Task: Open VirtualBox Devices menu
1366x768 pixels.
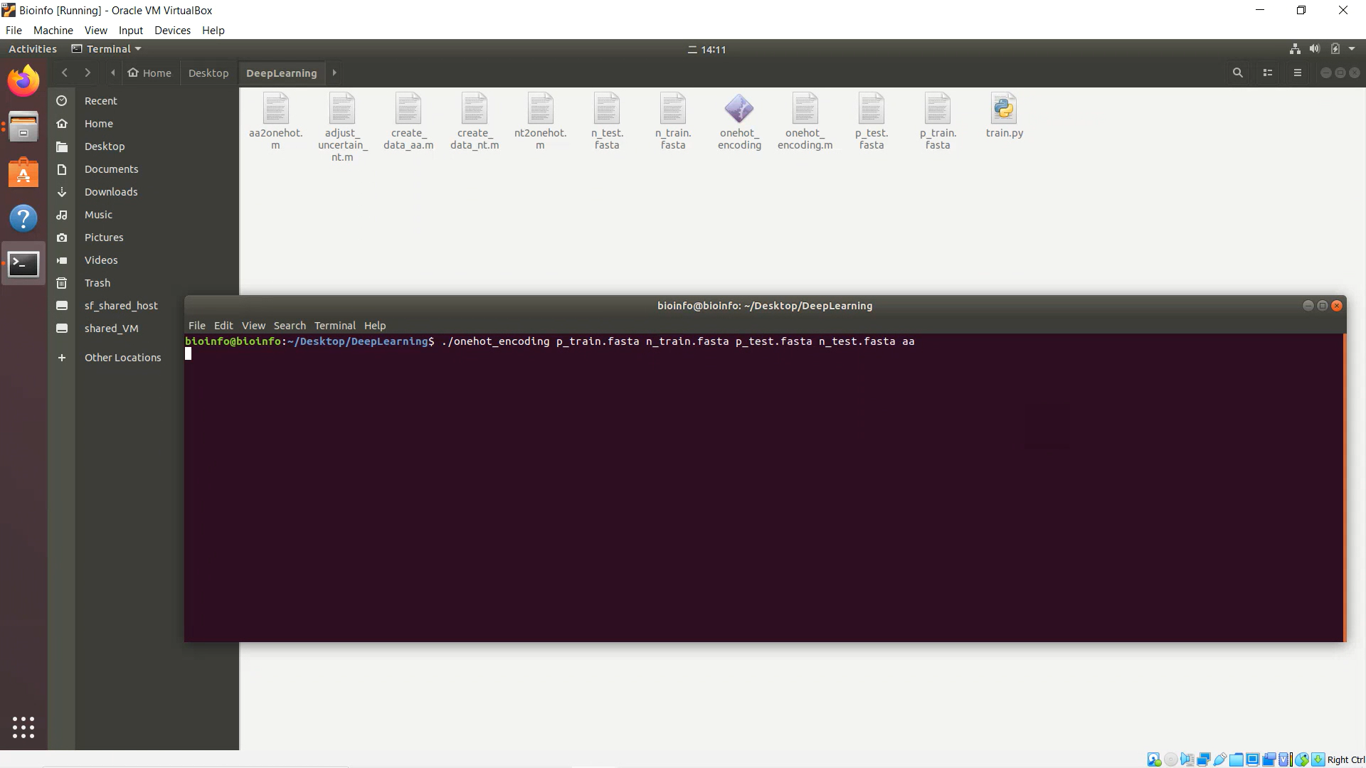Action: (172, 31)
